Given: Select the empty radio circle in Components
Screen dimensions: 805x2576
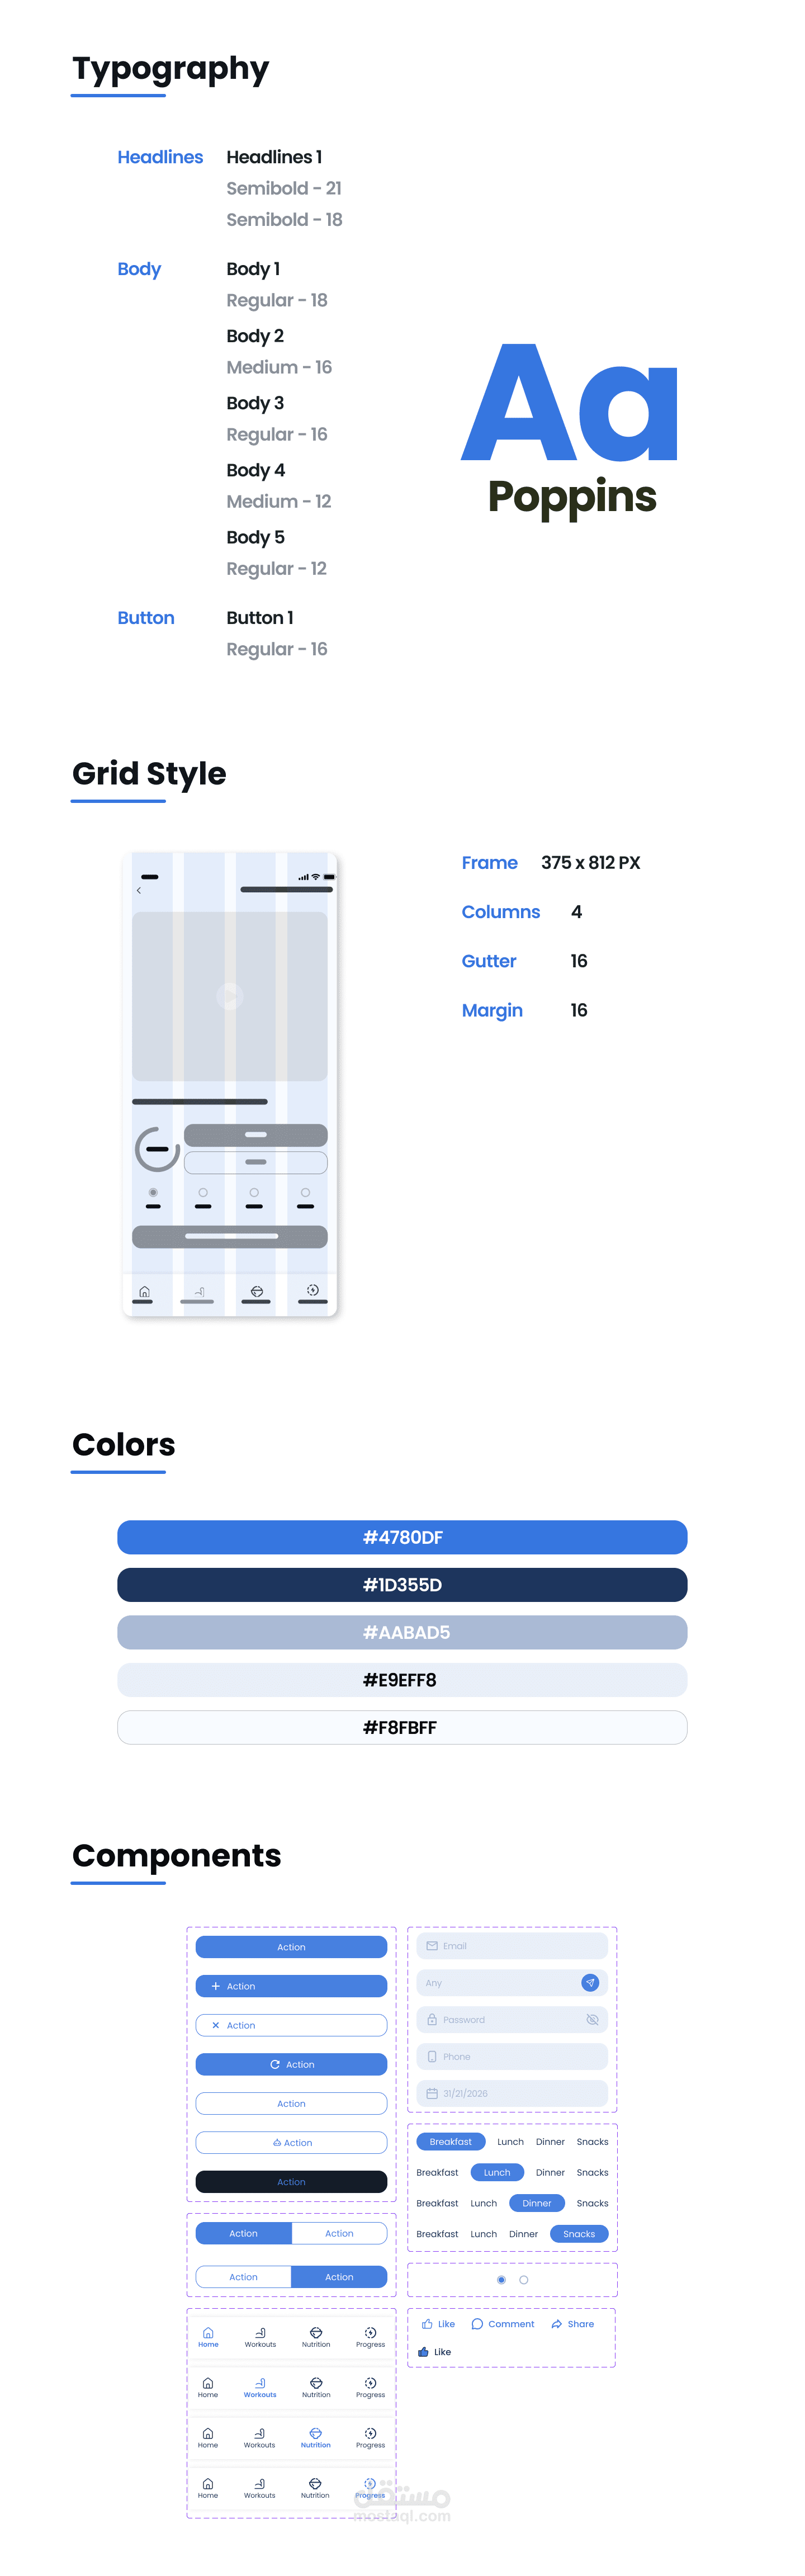Looking at the screenshot, I should pos(524,2279).
